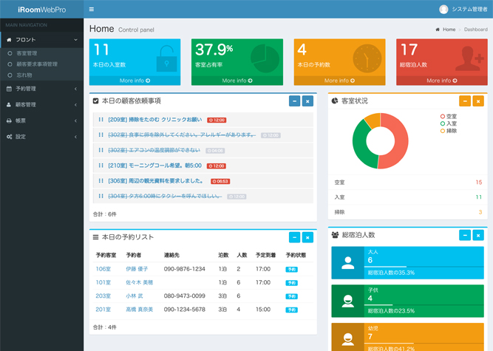Click the 06:53 time badge on [306室]
Image resolution: width=493 pixels, height=351 pixels.
pyautogui.click(x=220, y=181)
